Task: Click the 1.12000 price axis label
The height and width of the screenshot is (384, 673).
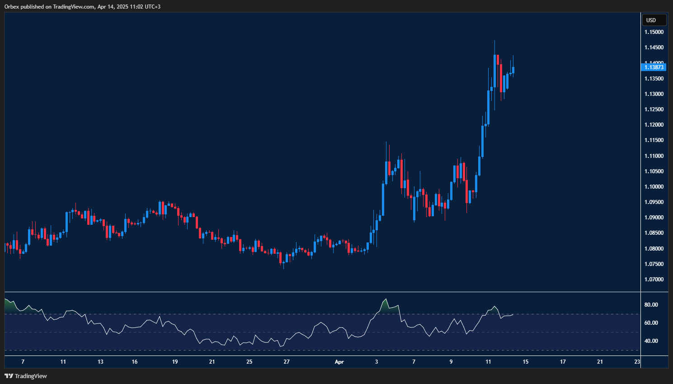Action: pyautogui.click(x=654, y=125)
